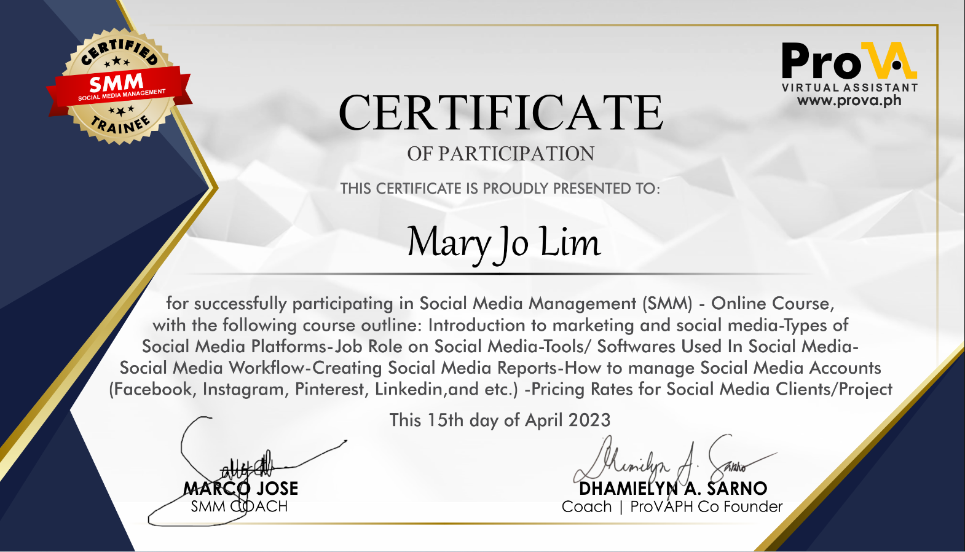Open the www.prova.ph link

tap(849, 100)
